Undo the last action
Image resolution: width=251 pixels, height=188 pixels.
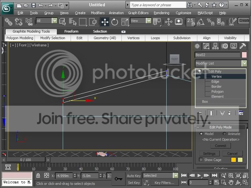pyautogui.click(x=41, y=6)
